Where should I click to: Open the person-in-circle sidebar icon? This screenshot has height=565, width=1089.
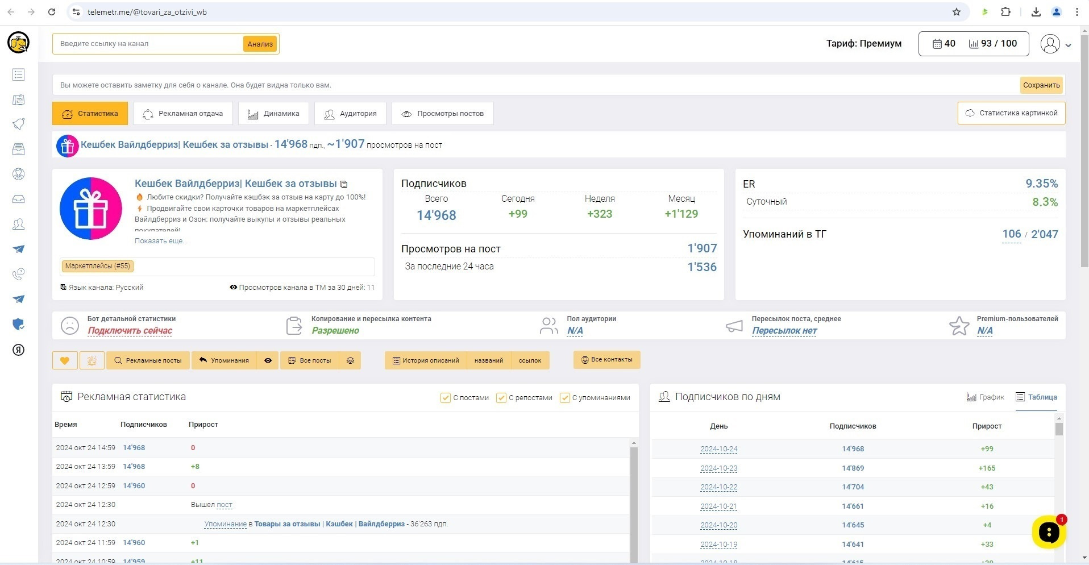pyautogui.click(x=18, y=174)
